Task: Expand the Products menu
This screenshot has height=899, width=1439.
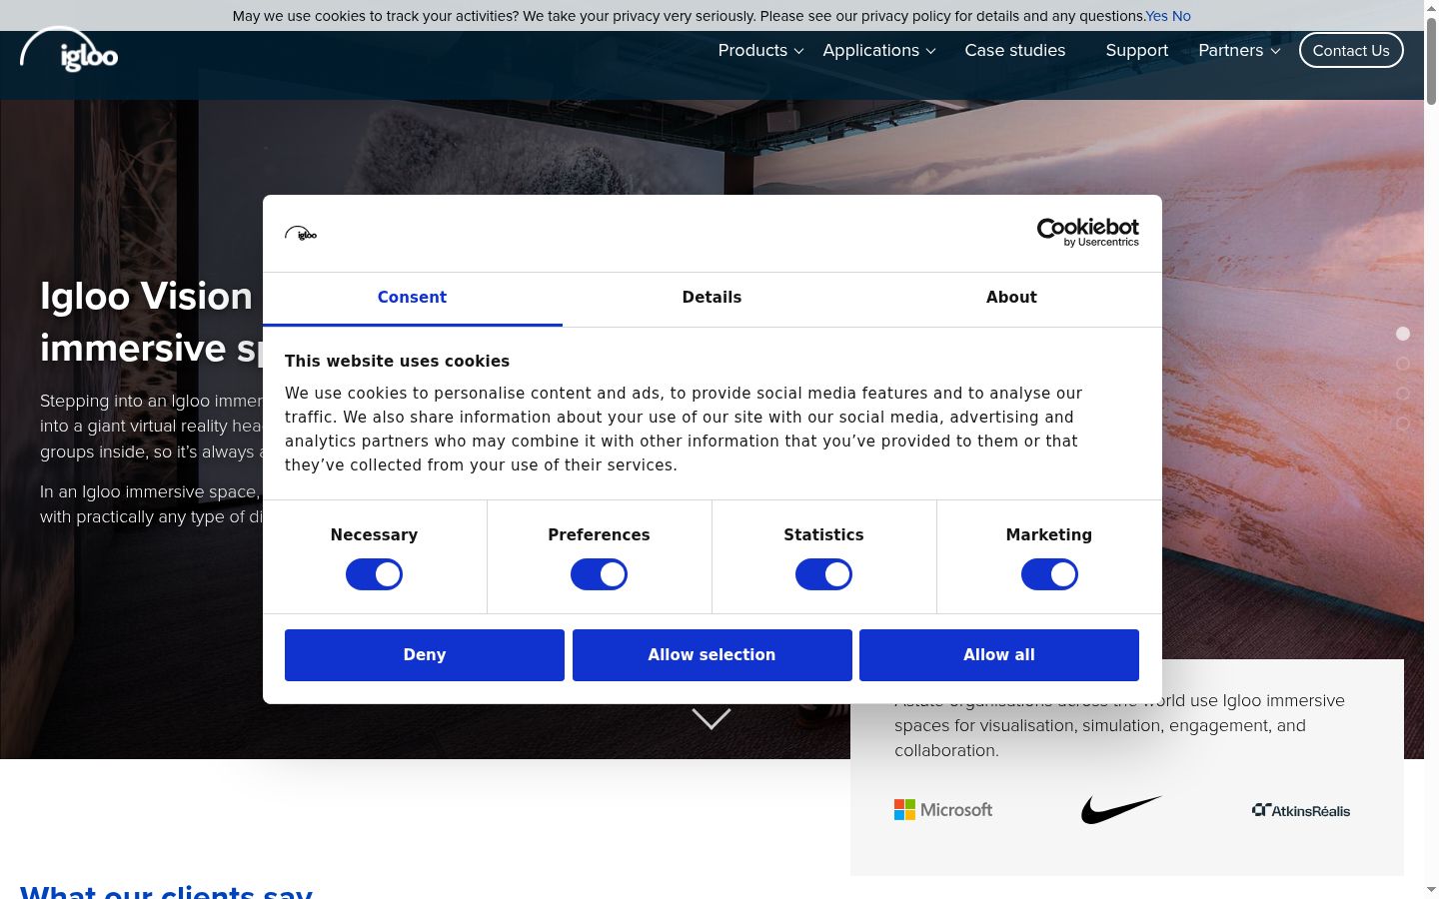Action: pos(760,50)
